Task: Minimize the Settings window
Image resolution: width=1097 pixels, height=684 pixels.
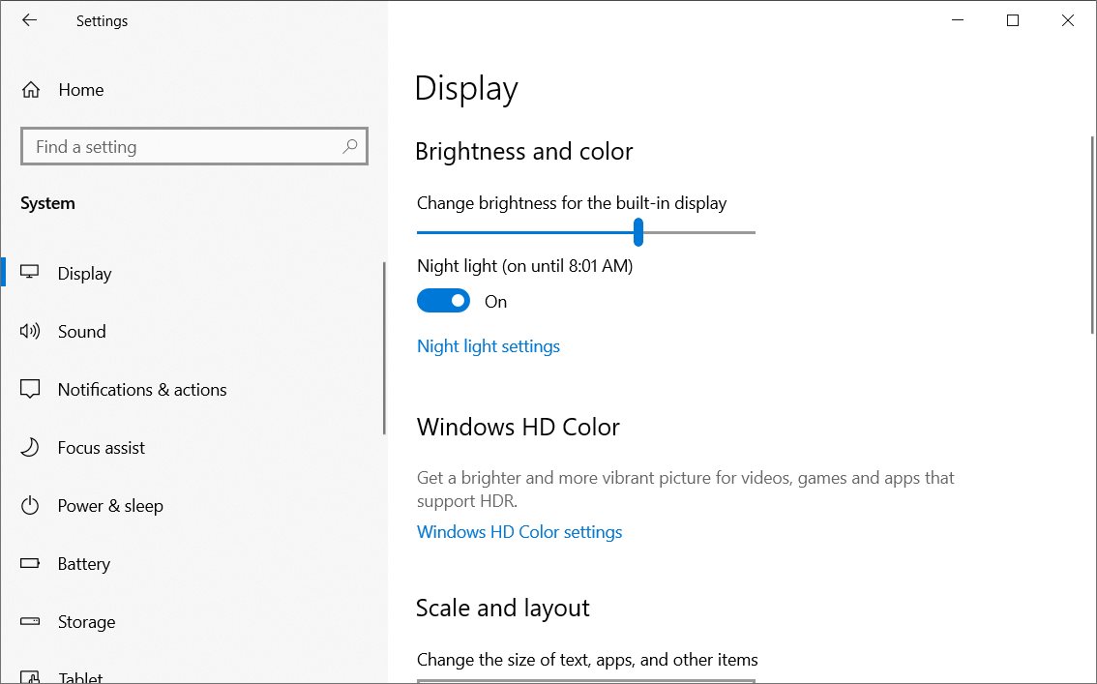Action: pyautogui.click(x=958, y=20)
